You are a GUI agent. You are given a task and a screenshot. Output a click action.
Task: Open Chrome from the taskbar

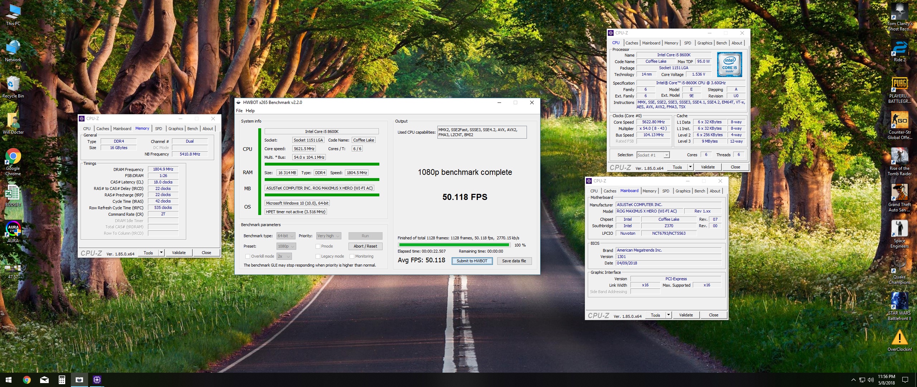click(x=27, y=380)
